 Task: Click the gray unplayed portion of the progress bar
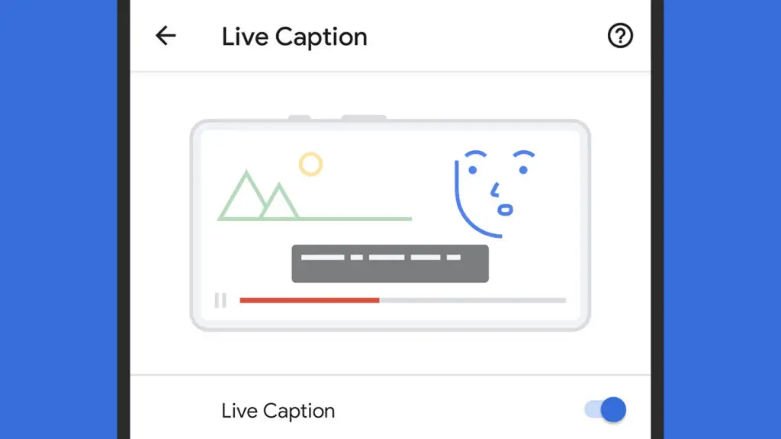[473, 300]
